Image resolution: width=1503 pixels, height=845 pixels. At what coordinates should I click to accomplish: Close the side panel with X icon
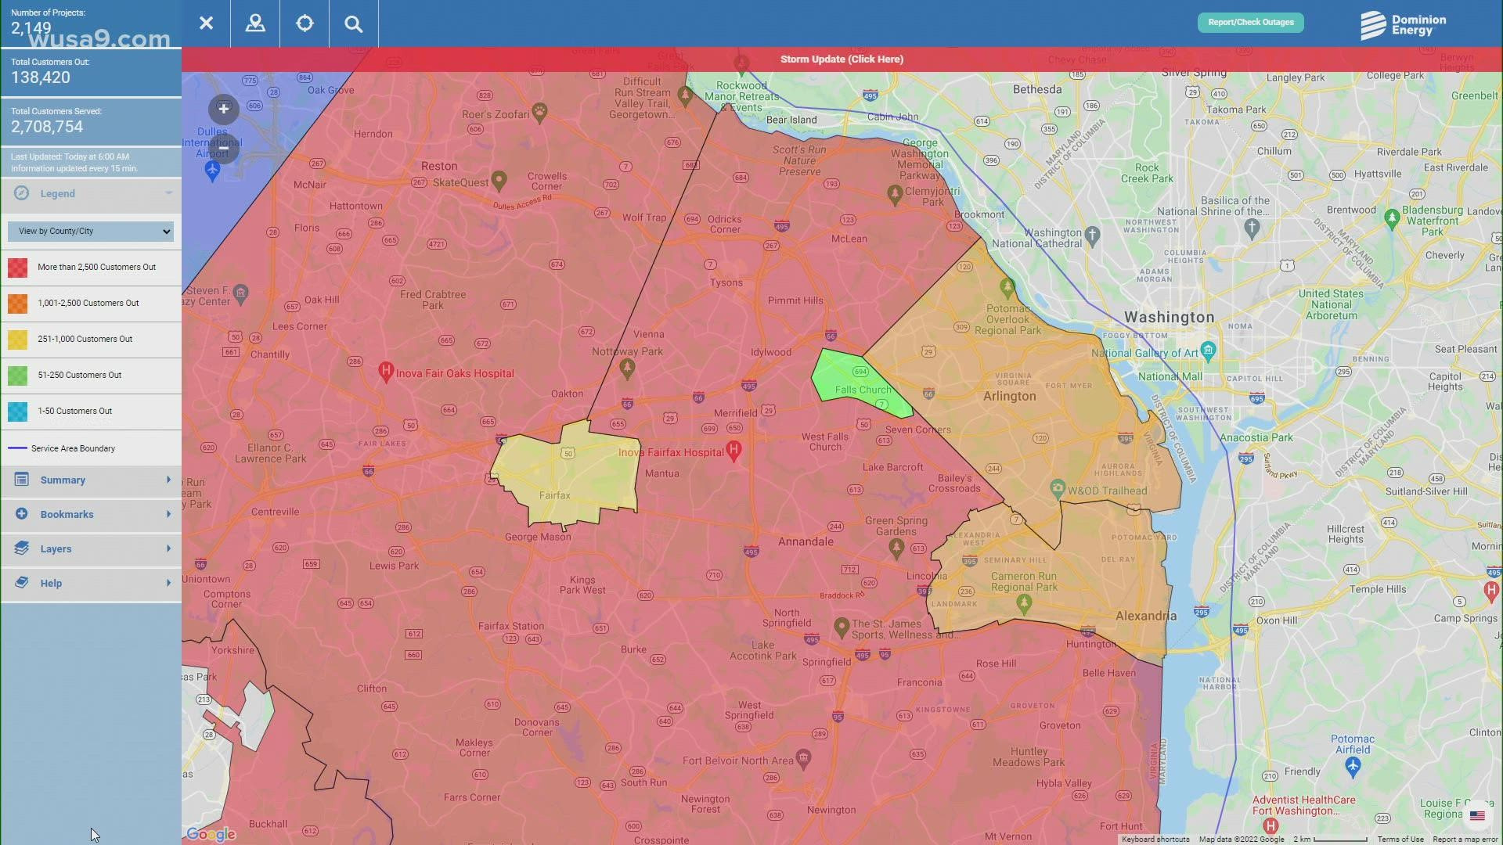[x=206, y=23]
